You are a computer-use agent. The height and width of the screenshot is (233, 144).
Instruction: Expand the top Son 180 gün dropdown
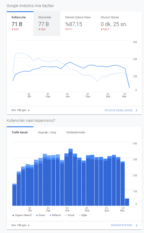click(x=21, y=110)
